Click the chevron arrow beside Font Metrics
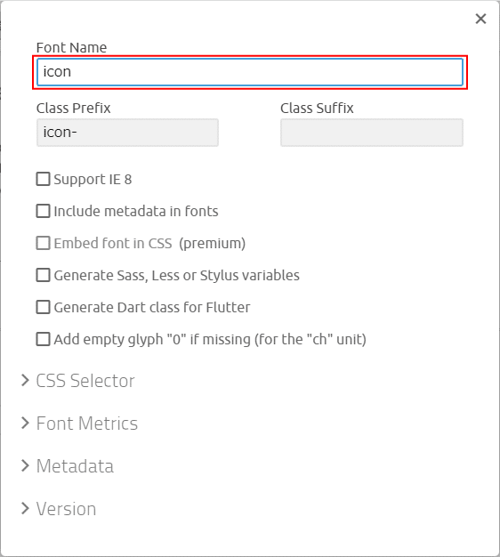This screenshot has width=500, height=557. click(x=25, y=423)
